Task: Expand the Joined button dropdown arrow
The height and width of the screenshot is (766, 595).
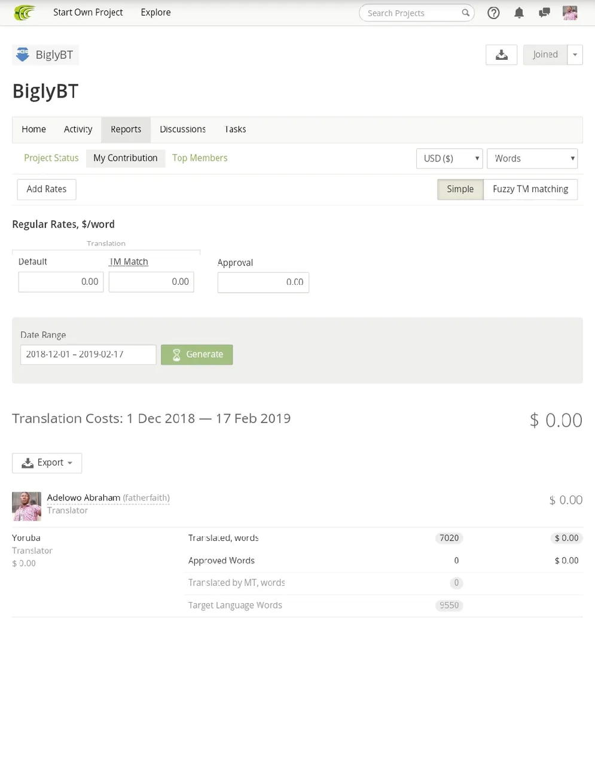Action: pos(575,54)
